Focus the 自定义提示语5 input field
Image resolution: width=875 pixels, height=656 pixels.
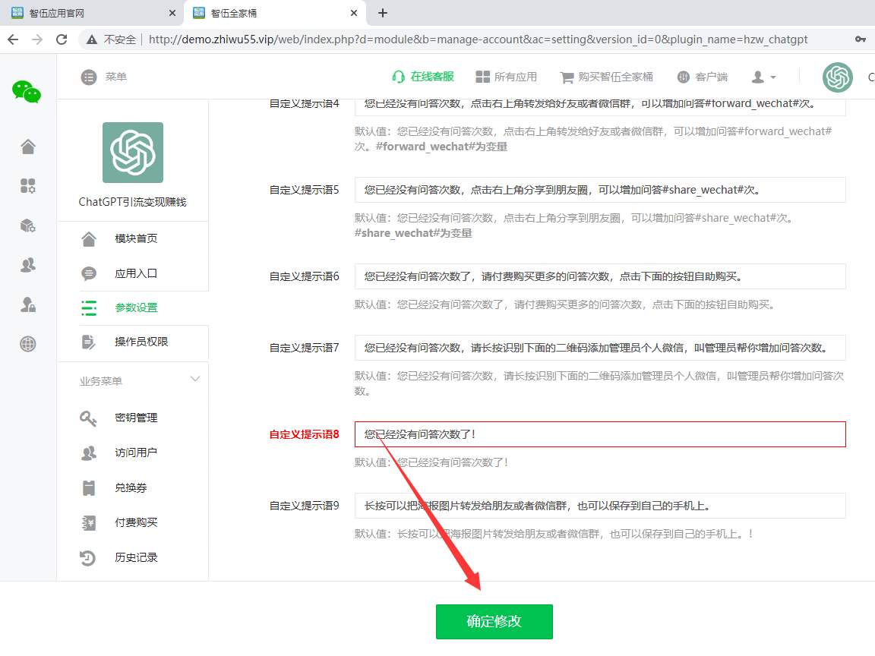(x=600, y=191)
